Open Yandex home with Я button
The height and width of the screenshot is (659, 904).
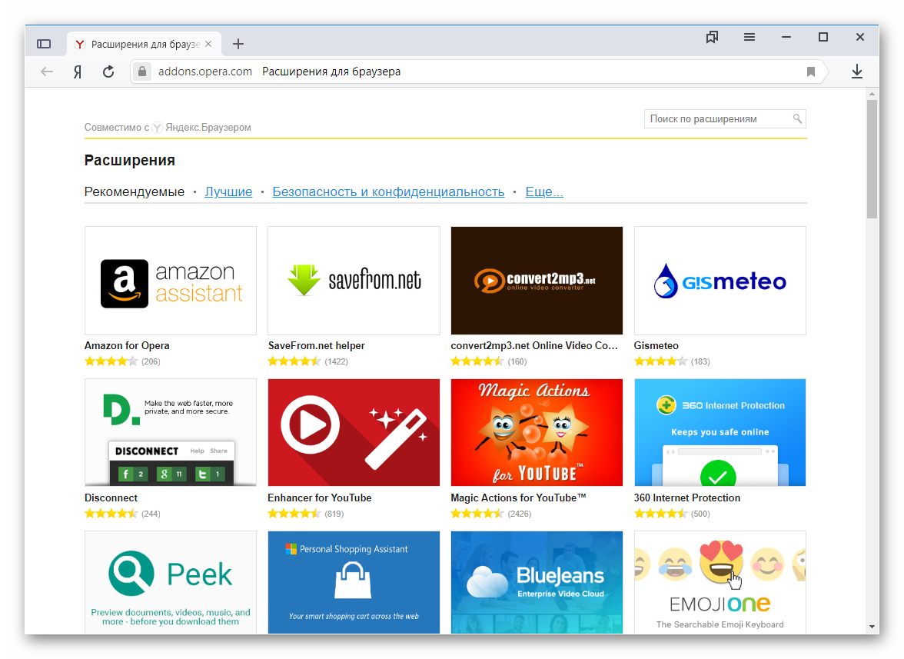point(77,72)
